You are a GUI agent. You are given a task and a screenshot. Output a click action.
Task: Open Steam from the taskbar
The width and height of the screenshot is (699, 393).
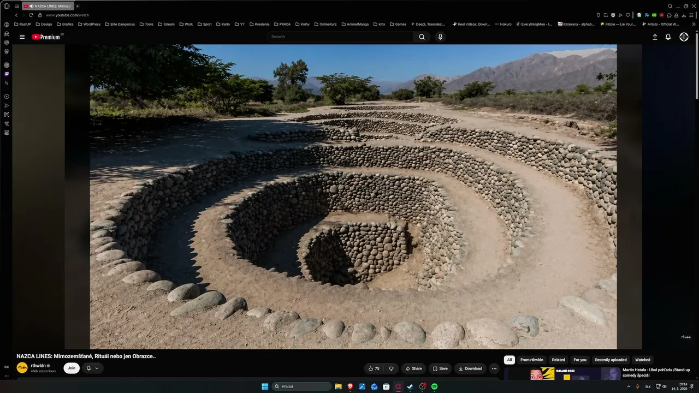[x=410, y=386]
